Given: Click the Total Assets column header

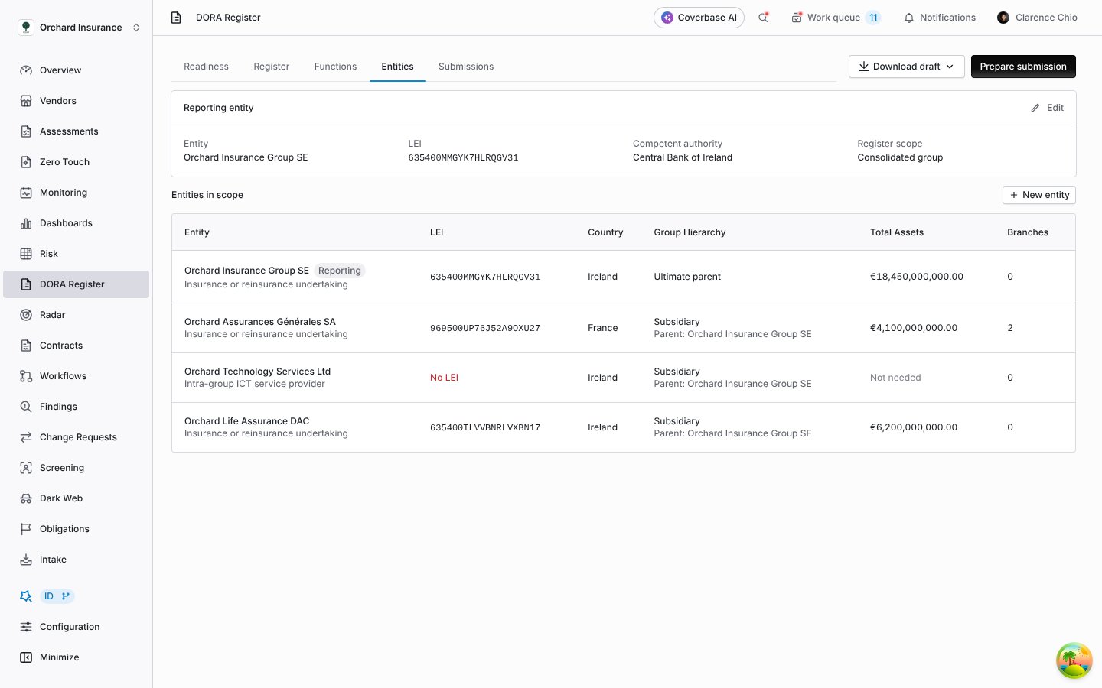Looking at the screenshot, I should click(897, 232).
